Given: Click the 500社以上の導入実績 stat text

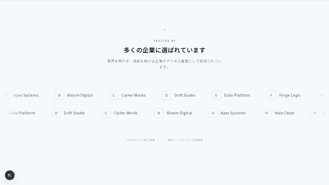Looking at the screenshot, I should point(140,140).
